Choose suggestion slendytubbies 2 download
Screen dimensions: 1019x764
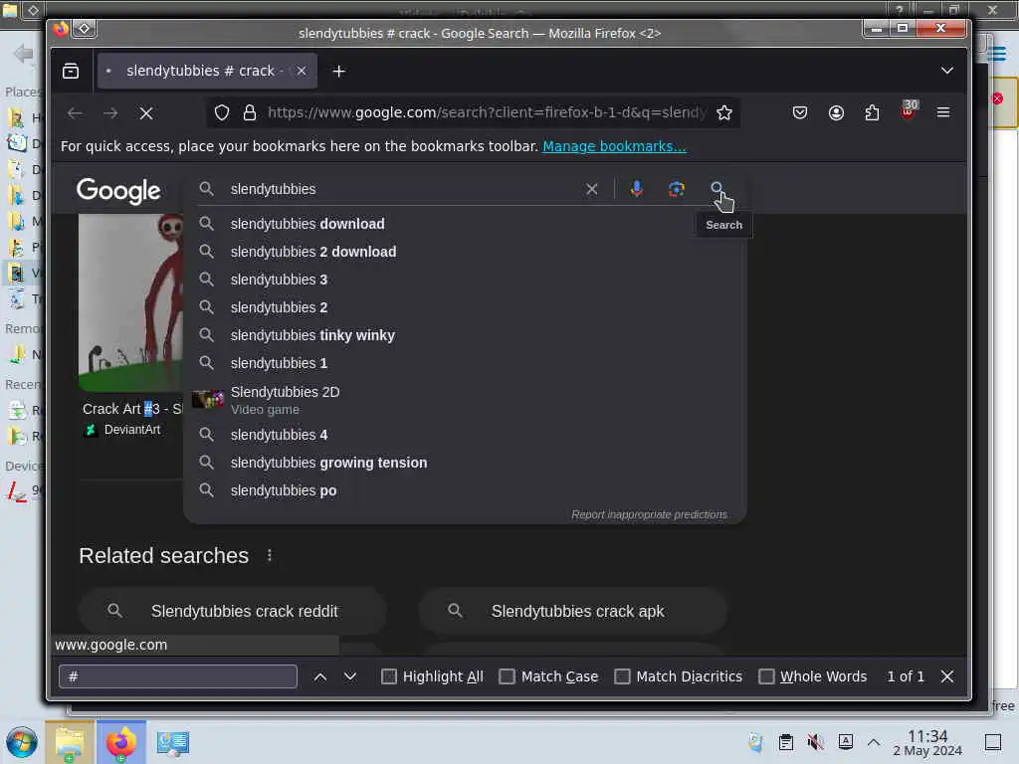point(465,252)
